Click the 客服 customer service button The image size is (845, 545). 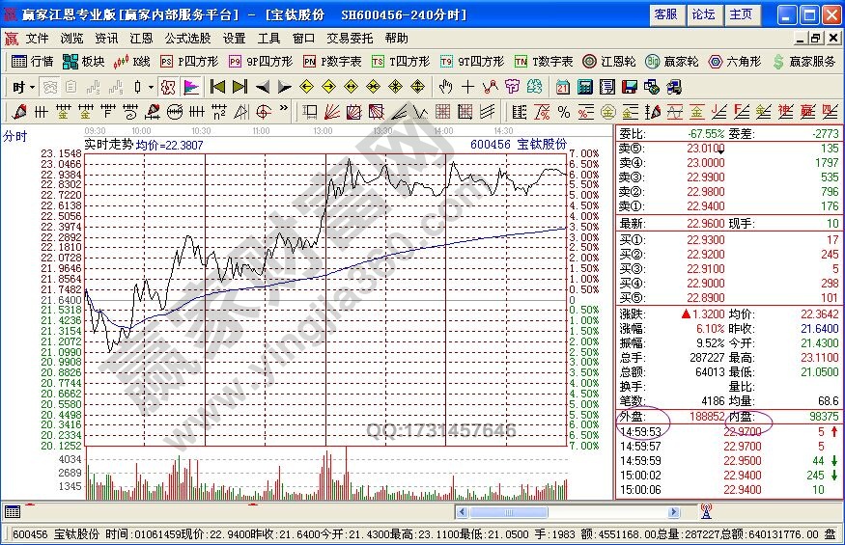tap(665, 14)
